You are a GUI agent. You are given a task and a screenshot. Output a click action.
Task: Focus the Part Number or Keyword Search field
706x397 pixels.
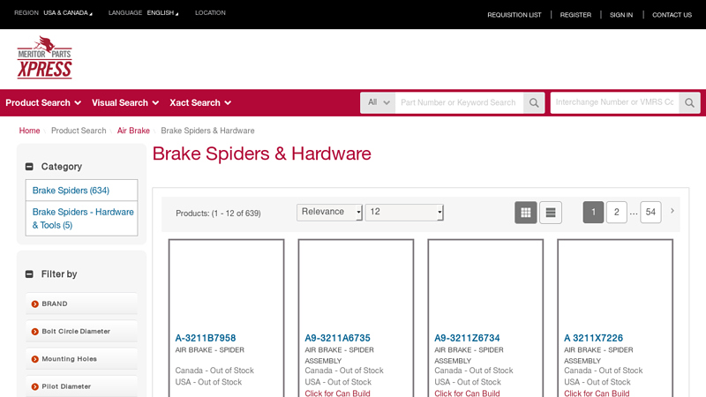coord(459,102)
